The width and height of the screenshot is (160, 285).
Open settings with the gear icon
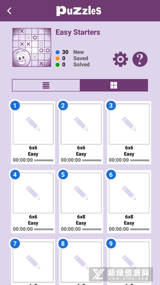(120, 59)
